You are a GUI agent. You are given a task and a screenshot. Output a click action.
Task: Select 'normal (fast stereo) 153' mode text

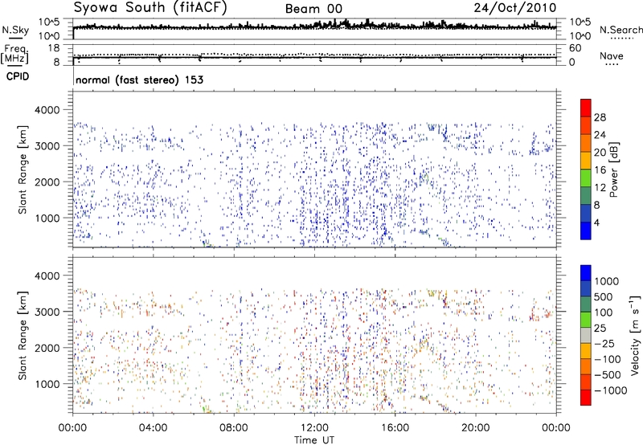pyautogui.click(x=139, y=80)
